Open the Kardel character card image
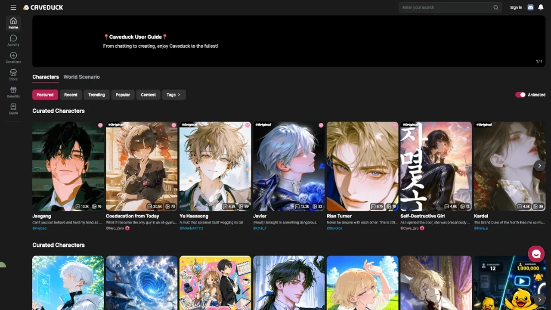 click(510, 166)
